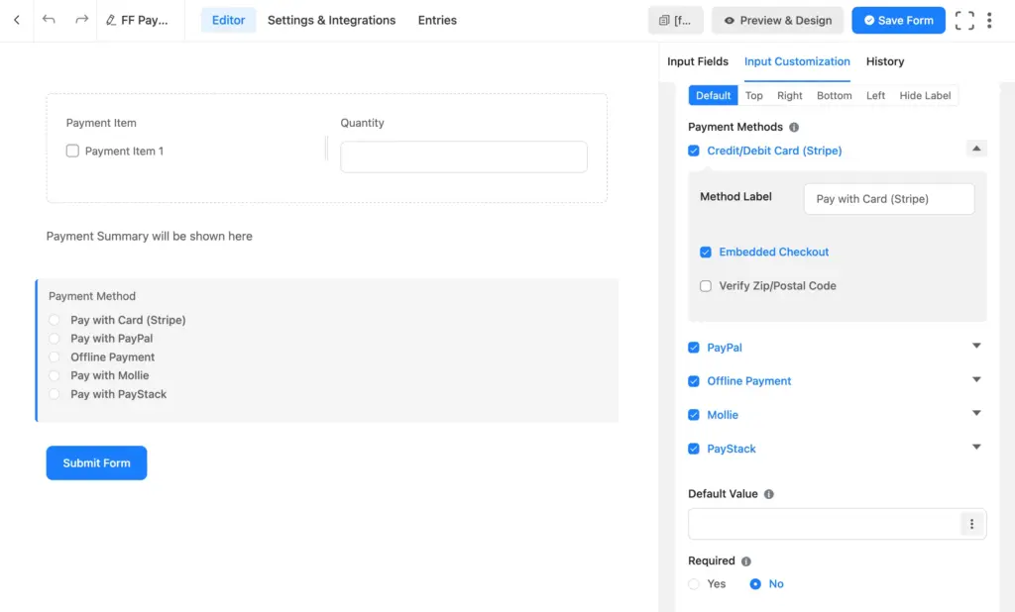Copy the form shortcode button
Screen dimensions: 1015x612
point(675,21)
